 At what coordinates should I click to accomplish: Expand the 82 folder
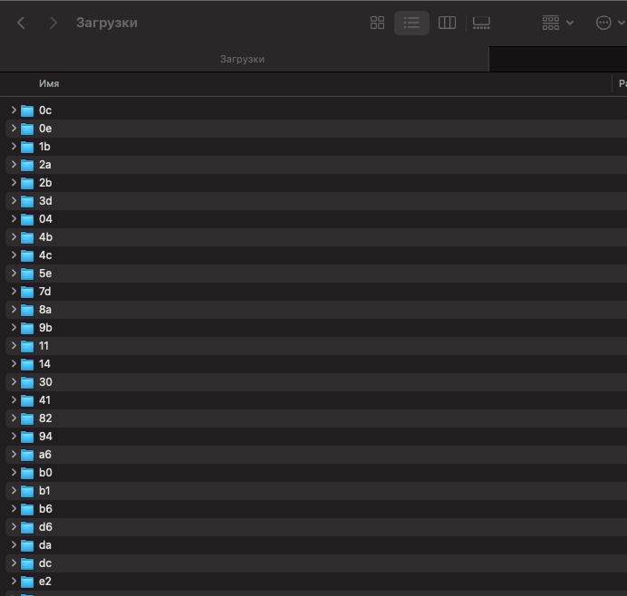(14, 418)
